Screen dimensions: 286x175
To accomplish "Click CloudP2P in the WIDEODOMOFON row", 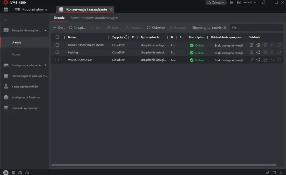I will 118,60.
